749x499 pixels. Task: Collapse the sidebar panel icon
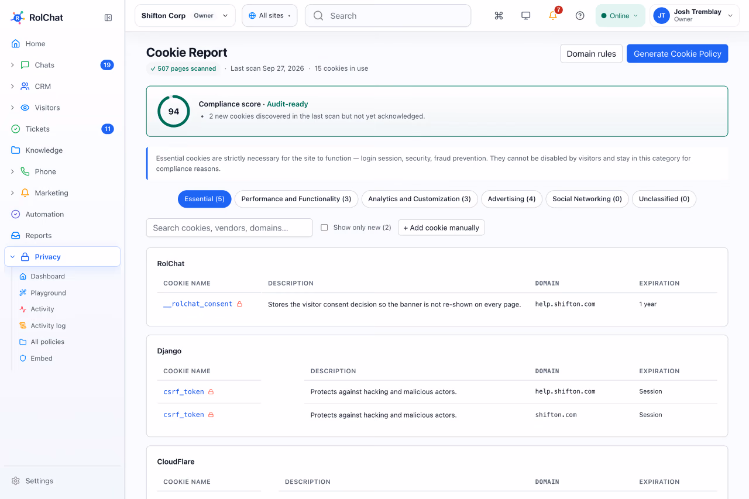pyautogui.click(x=108, y=18)
